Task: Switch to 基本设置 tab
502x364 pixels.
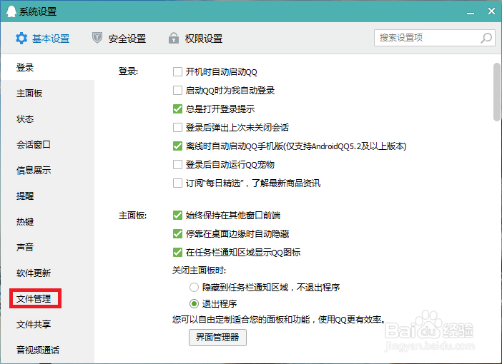Action: pos(43,39)
